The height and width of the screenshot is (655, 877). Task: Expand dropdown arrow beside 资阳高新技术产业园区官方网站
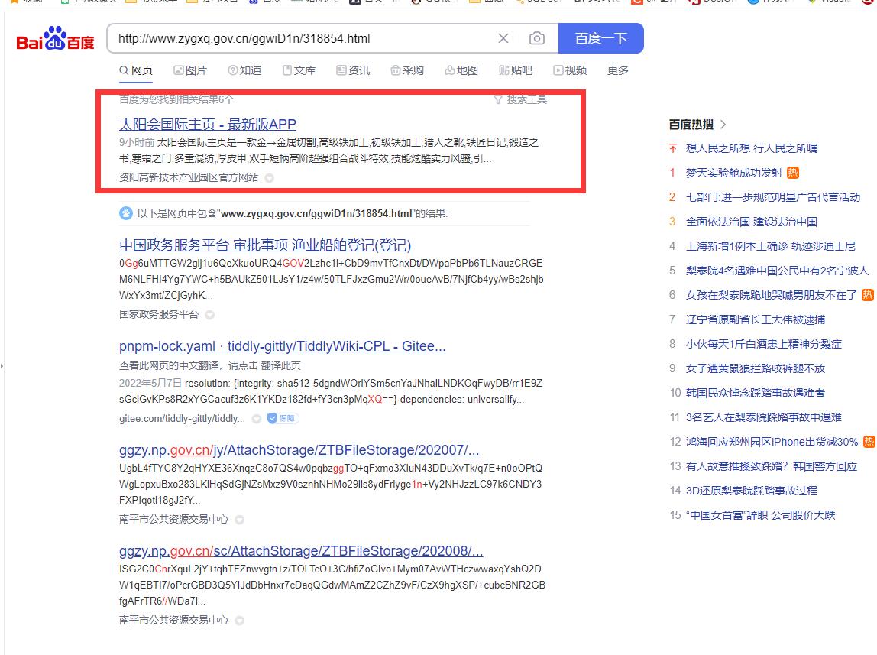(x=269, y=178)
